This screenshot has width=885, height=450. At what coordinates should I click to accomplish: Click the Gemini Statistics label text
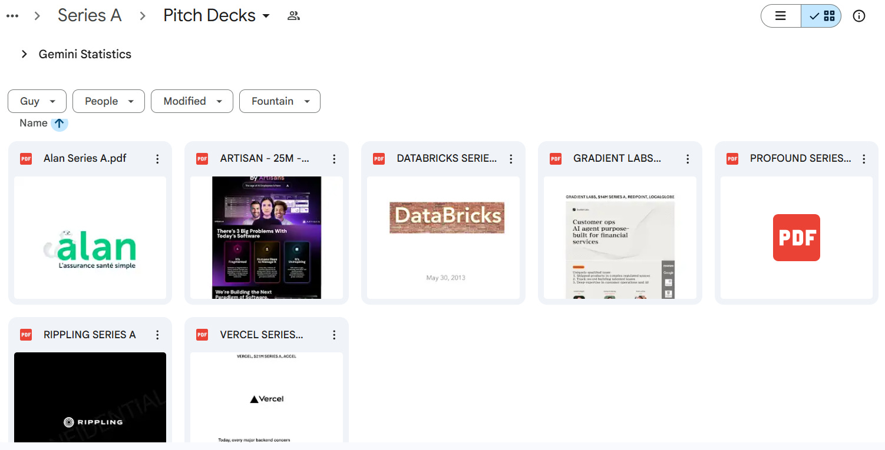point(85,54)
